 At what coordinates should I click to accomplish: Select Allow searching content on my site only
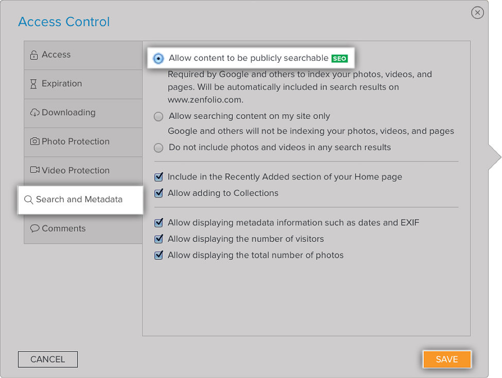[x=159, y=117]
